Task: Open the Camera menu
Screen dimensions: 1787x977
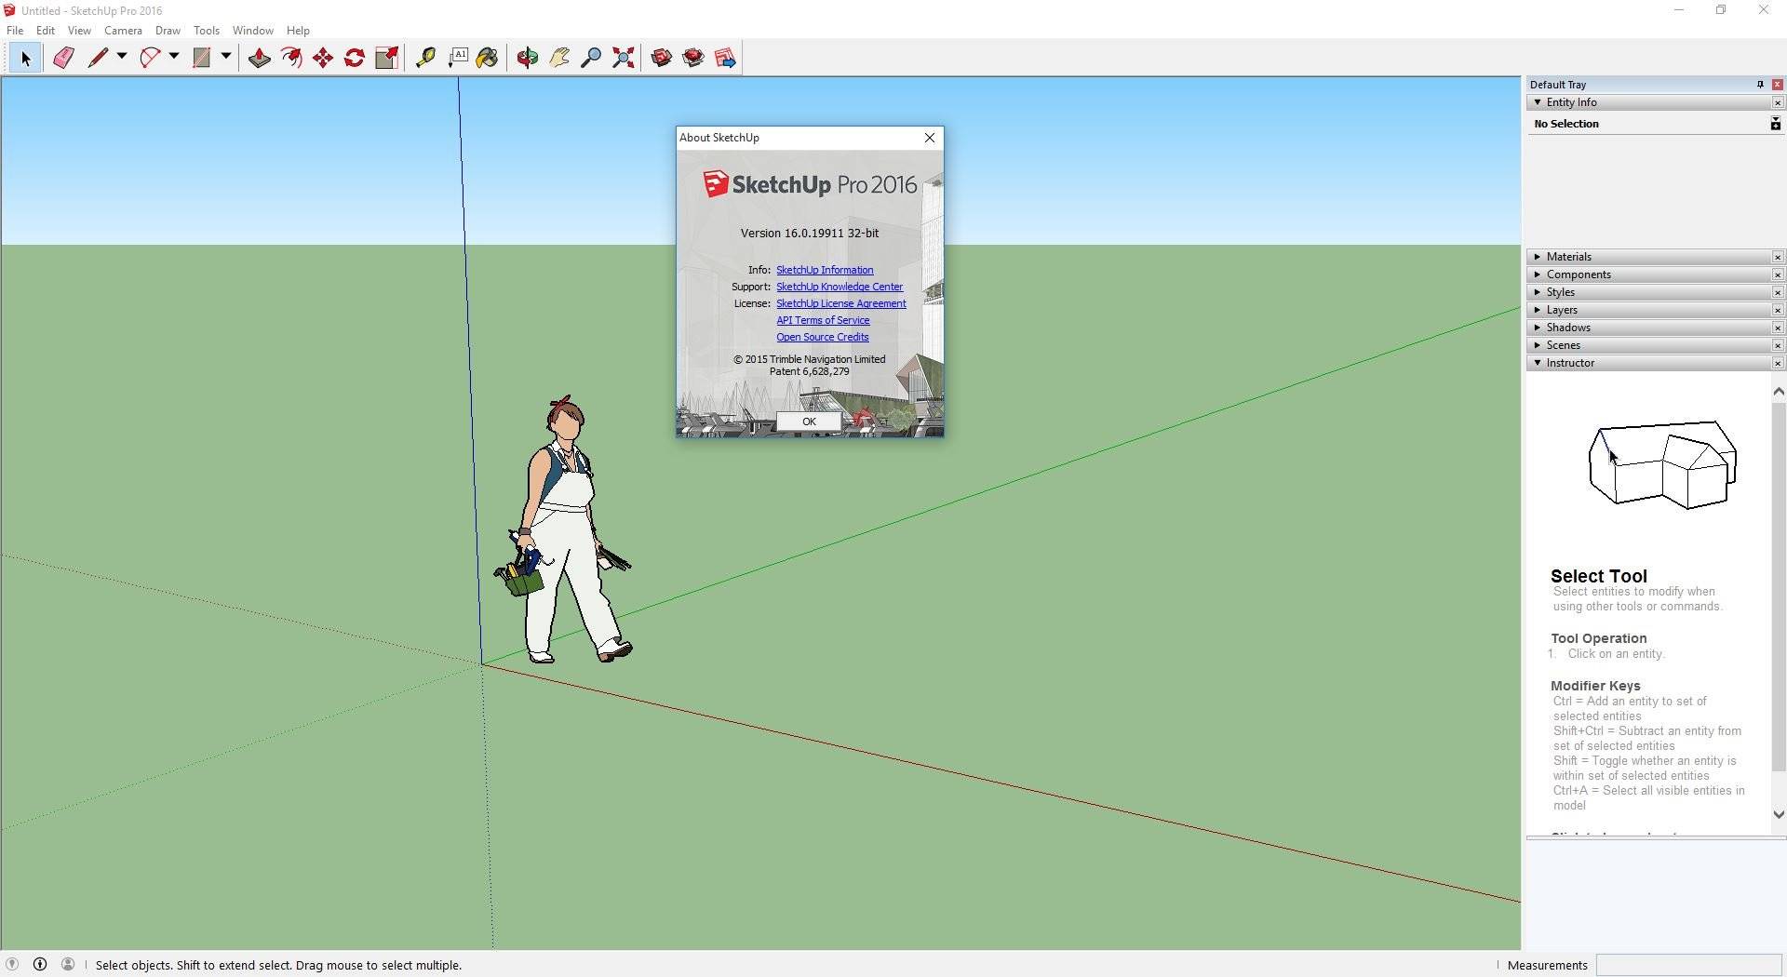Action: click(123, 31)
